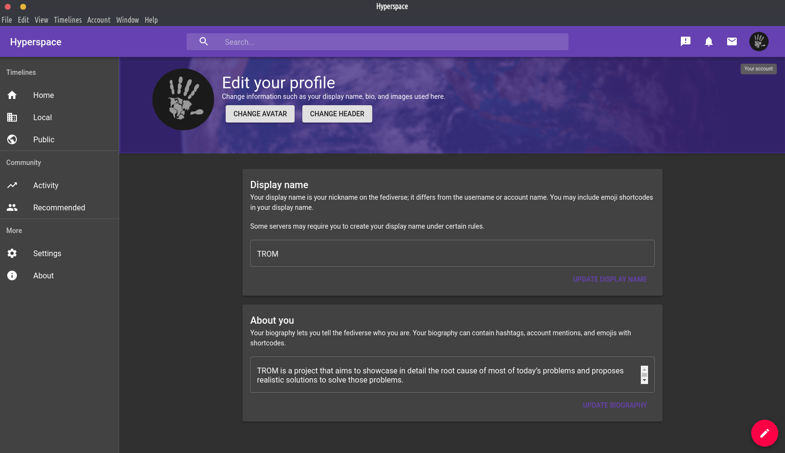The image size is (785, 453).
Task: Open the About page
Action: click(x=43, y=275)
